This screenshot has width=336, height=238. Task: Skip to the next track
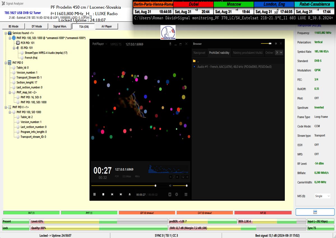coord(121,194)
